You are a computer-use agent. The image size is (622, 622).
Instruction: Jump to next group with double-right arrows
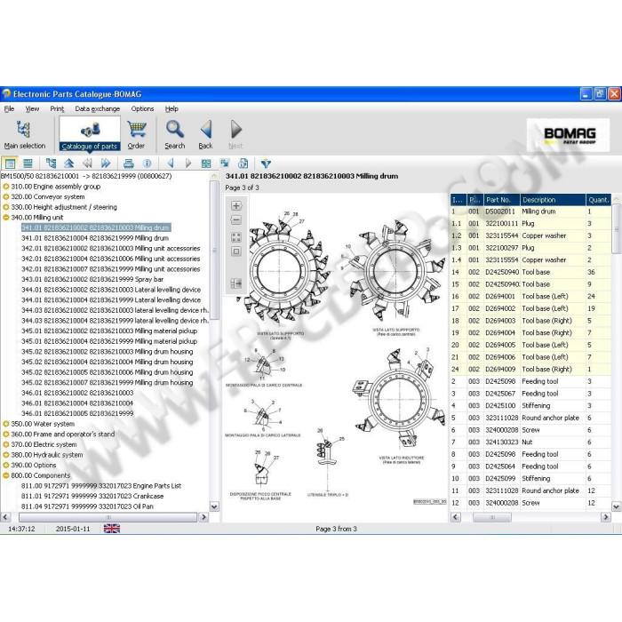click(x=106, y=163)
